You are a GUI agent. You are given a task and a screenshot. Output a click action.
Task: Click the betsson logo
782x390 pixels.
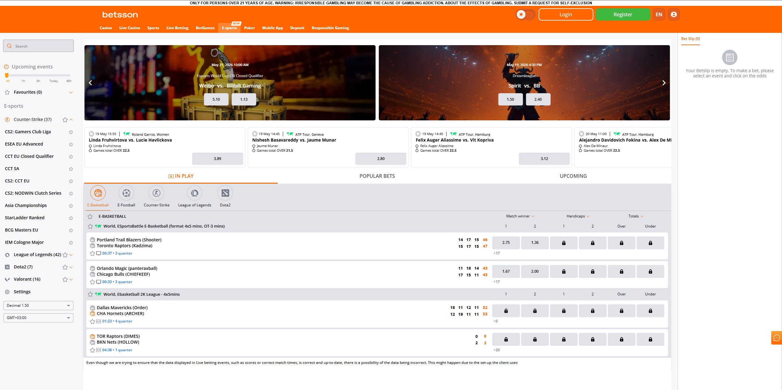[120, 14]
